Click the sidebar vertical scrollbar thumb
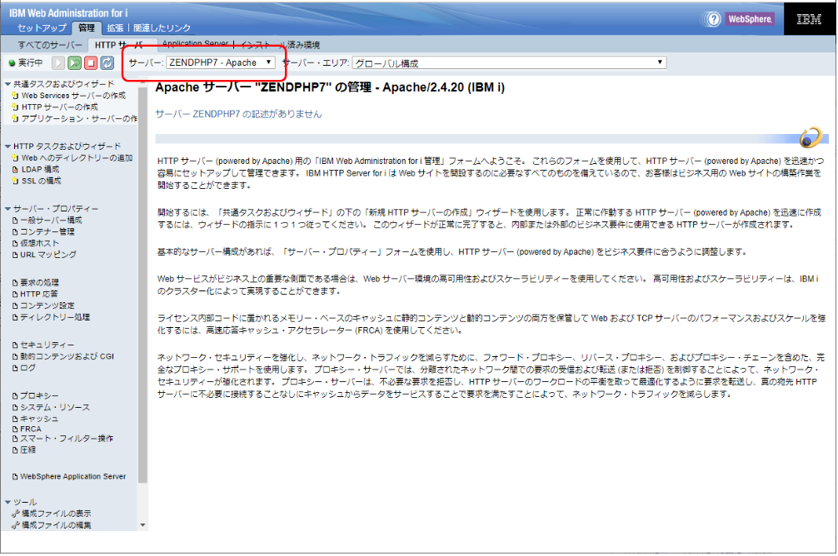 tap(142, 285)
